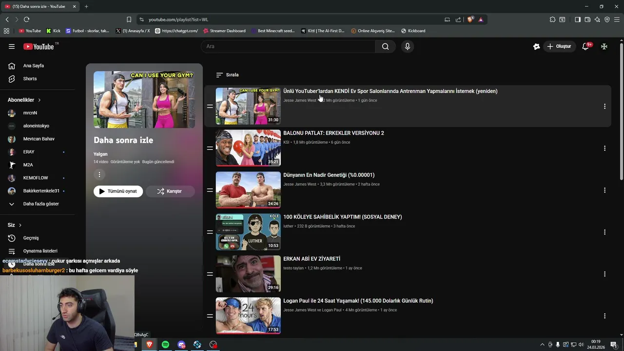Image resolution: width=624 pixels, height=351 pixels.
Task: Open Discord from the taskbar
Action: (181, 345)
